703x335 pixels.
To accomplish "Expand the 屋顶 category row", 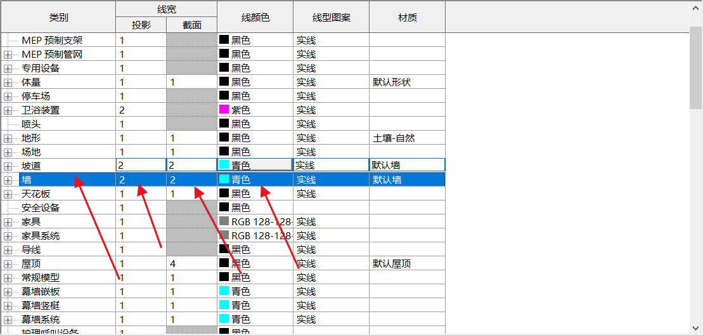I will coord(8,264).
